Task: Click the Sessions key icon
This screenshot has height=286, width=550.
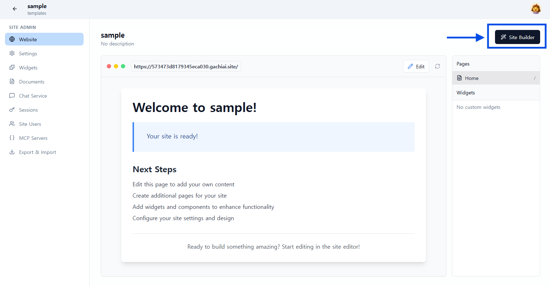Action: pos(12,110)
